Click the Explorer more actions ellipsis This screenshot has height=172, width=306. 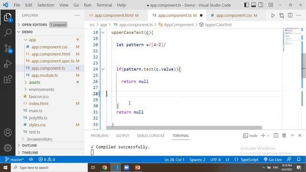(x=77, y=15)
